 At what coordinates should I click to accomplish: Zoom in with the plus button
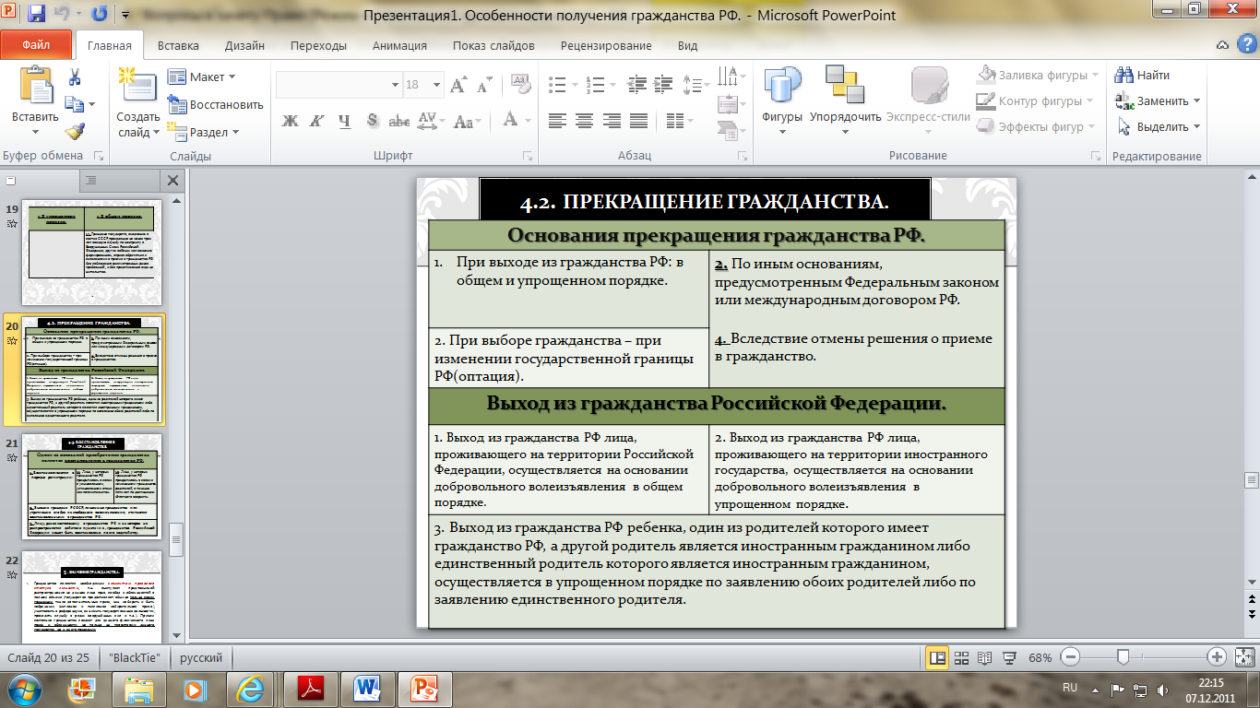[1217, 657]
